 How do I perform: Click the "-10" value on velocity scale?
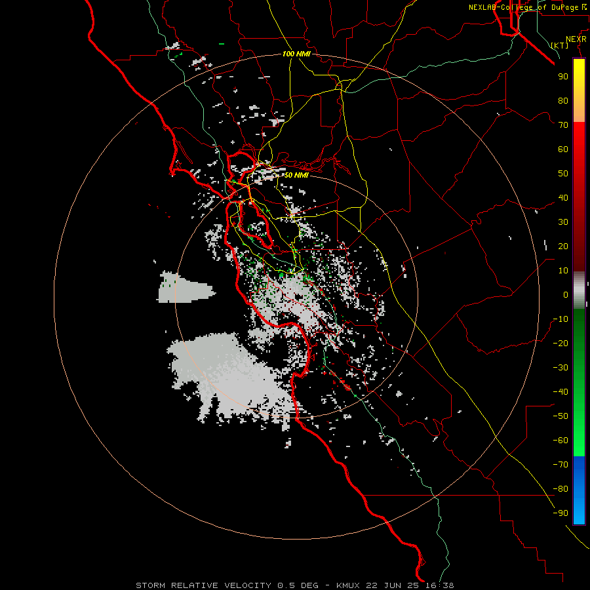tap(560, 319)
